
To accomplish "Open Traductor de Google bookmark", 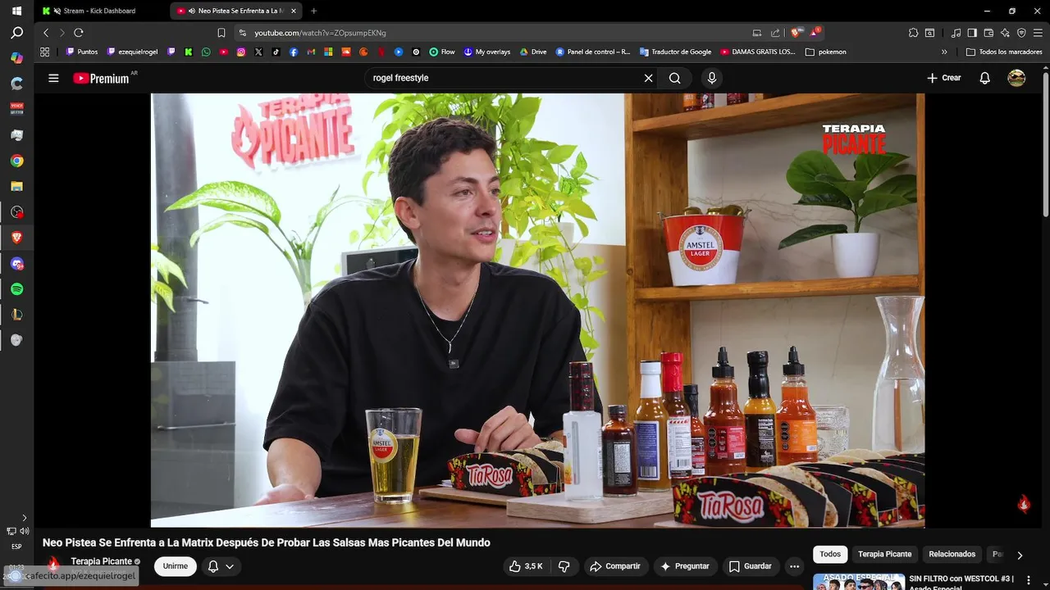I will click(x=676, y=52).
